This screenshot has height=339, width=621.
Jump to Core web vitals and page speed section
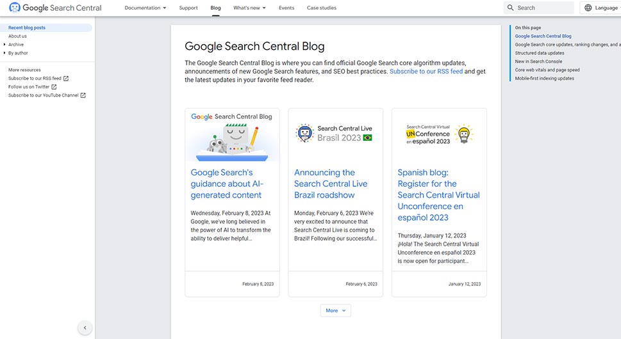(547, 70)
